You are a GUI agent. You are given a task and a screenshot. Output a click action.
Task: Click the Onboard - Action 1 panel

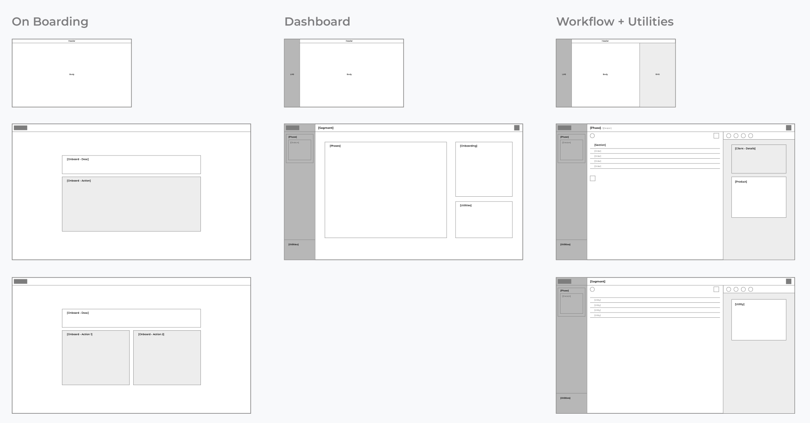(x=96, y=358)
